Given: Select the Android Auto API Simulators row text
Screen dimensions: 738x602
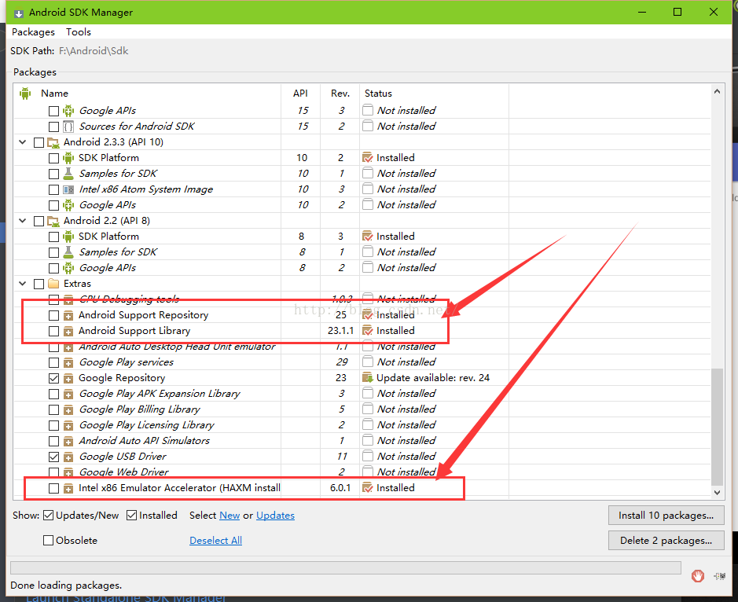Looking at the screenshot, I should pyautogui.click(x=144, y=441).
